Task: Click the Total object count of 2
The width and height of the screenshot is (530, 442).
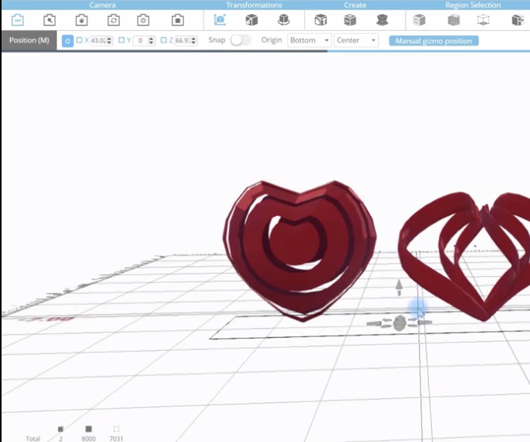Action: click(60, 438)
